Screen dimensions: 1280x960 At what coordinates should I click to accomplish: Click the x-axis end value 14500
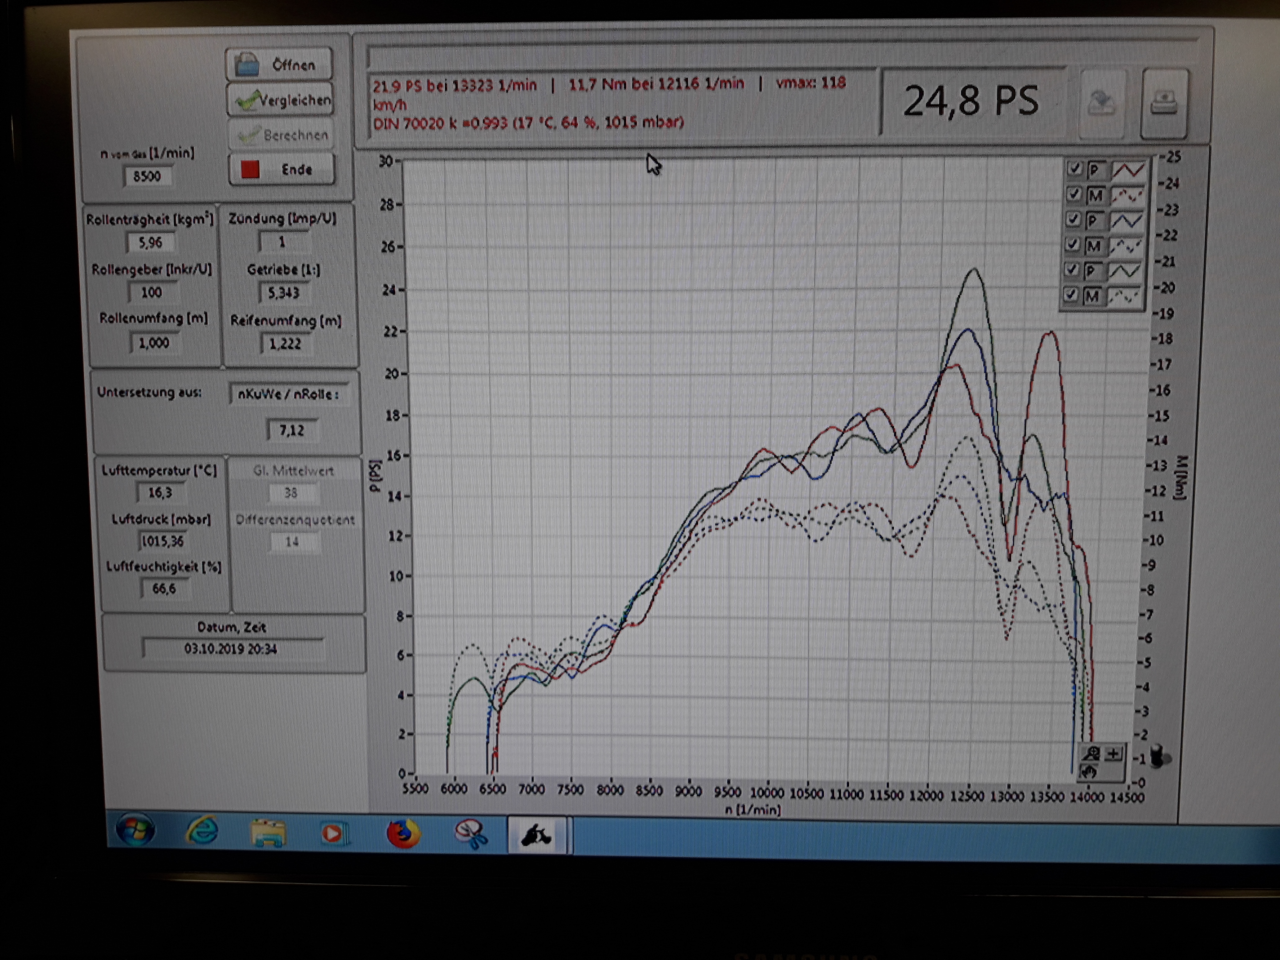[x=1127, y=797]
